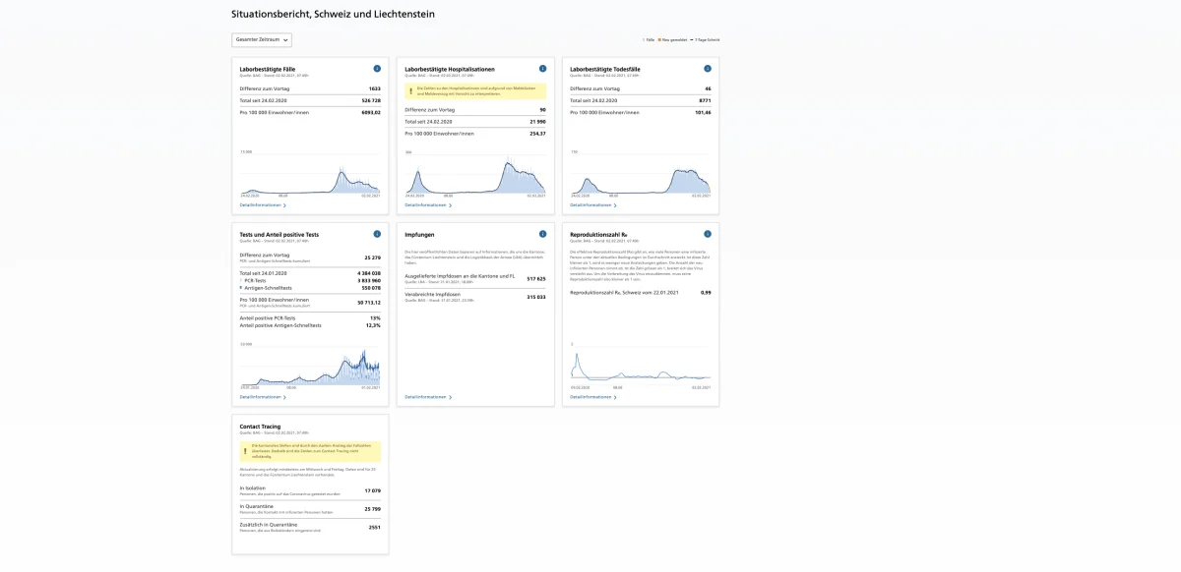Click the Neu gemeldet legend entry
The height and width of the screenshot is (572, 1181).
(x=672, y=40)
